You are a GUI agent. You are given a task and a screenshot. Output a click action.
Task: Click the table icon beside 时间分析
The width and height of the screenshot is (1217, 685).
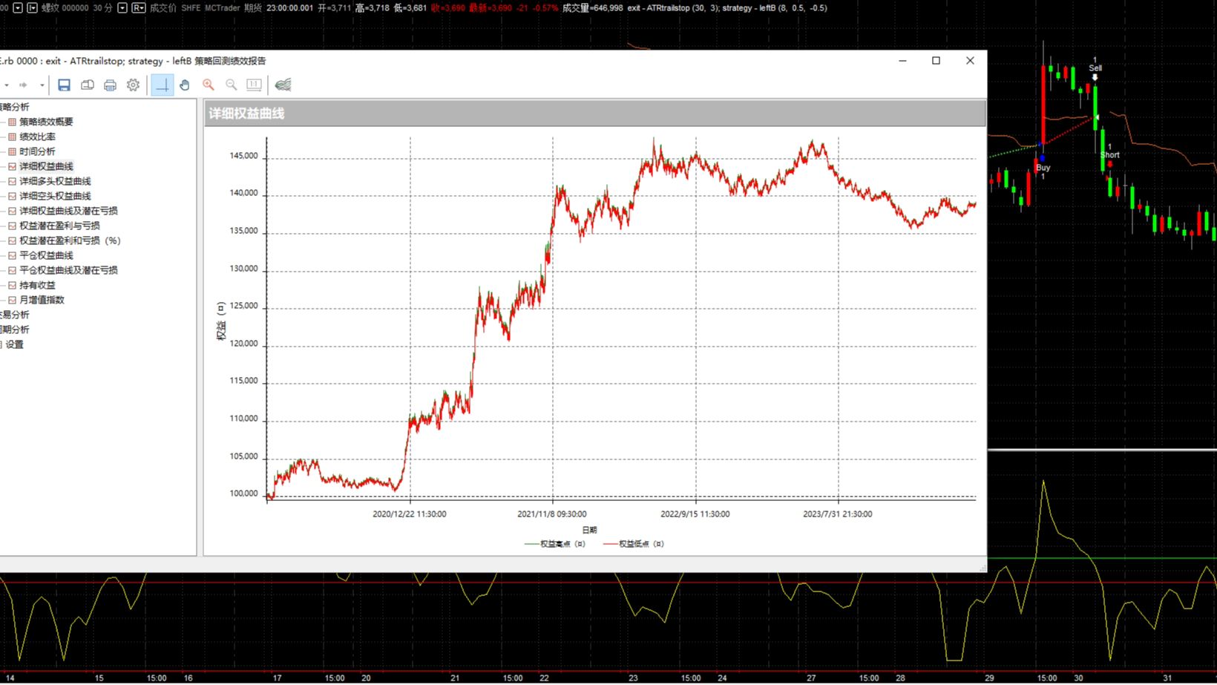pos(12,151)
